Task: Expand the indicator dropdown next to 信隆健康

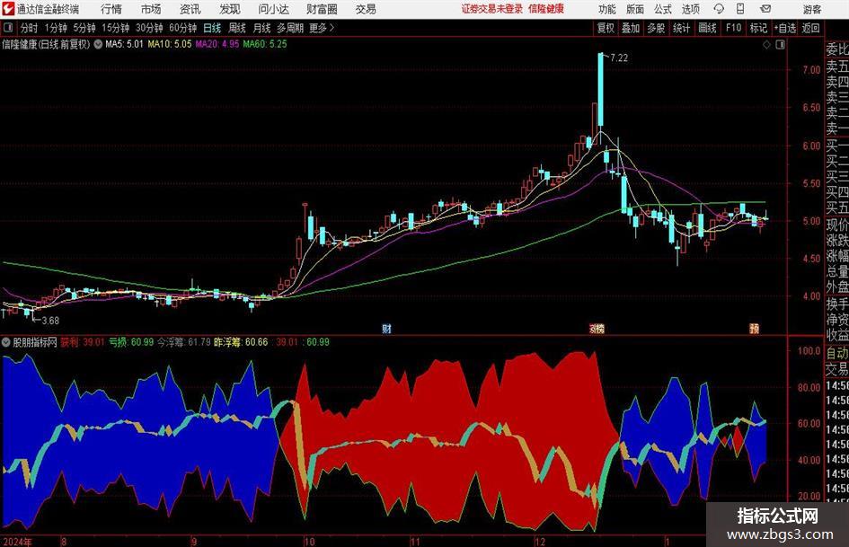Action: [98, 44]
